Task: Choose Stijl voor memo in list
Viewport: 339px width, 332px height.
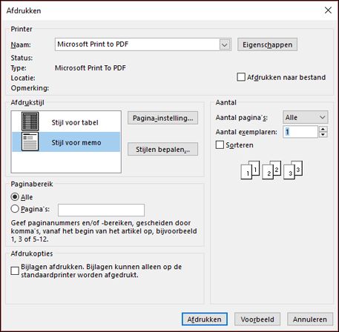Action: pos(66,142)
